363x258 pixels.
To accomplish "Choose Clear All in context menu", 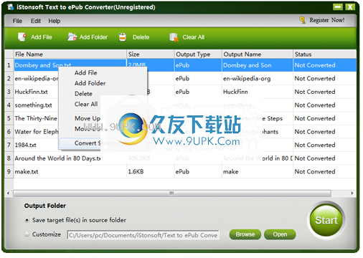I will point(86,104).
